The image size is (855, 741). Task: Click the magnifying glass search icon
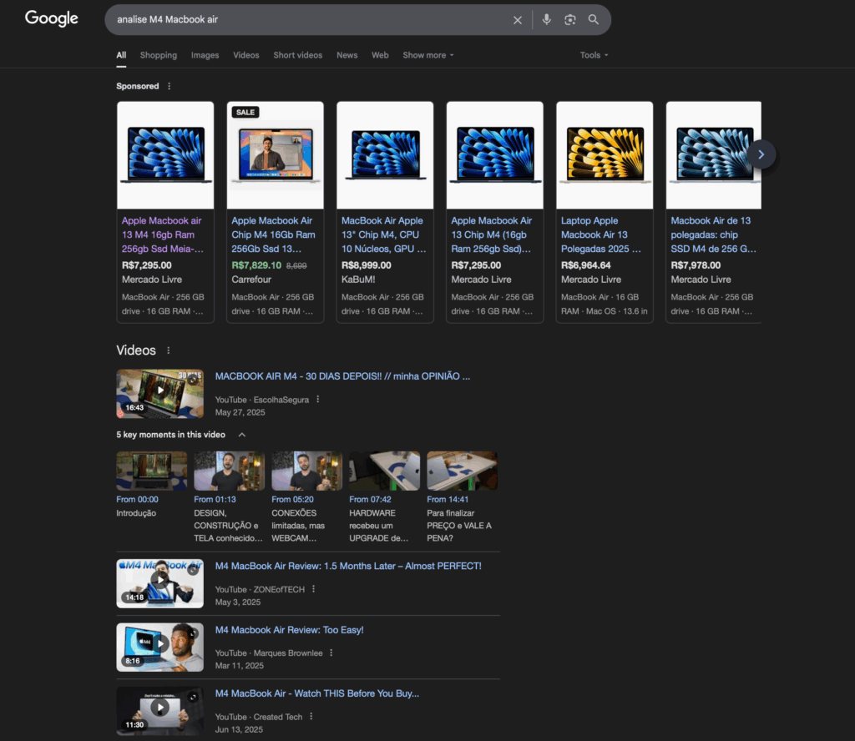coord(594,19)
